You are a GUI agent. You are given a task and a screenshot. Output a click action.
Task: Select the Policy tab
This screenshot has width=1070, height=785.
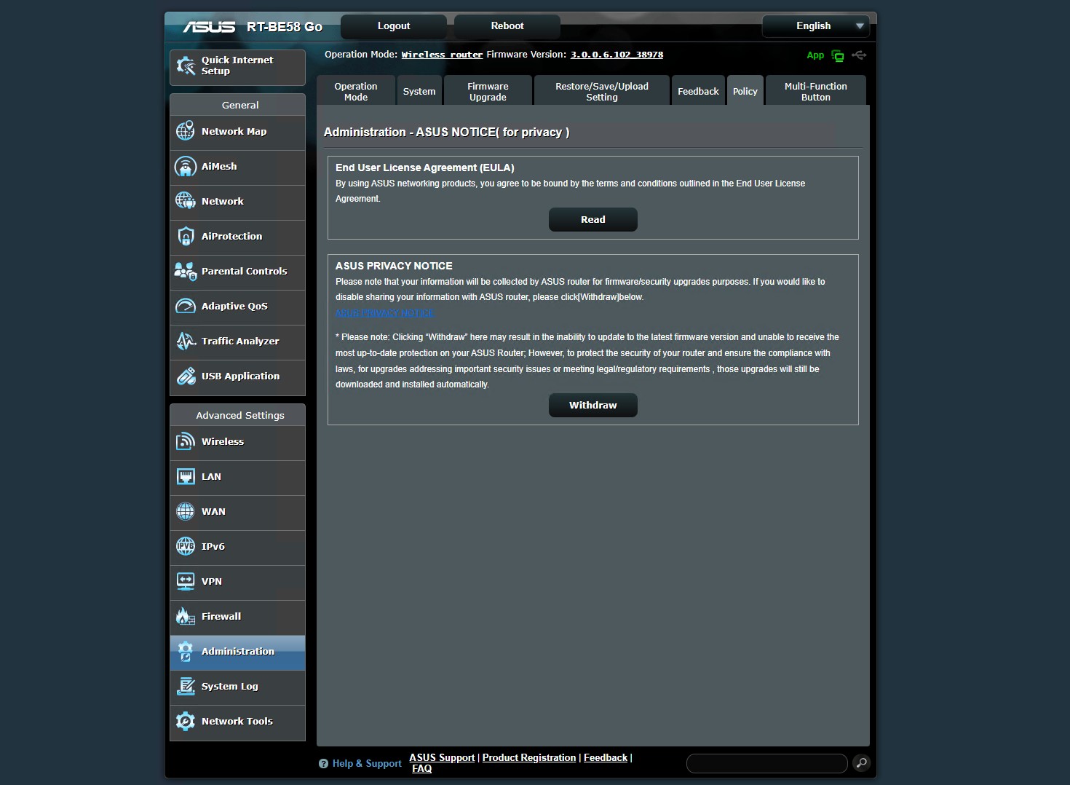tap(745, 91)
